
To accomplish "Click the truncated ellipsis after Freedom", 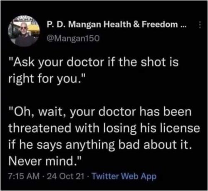I will (184, 27).
